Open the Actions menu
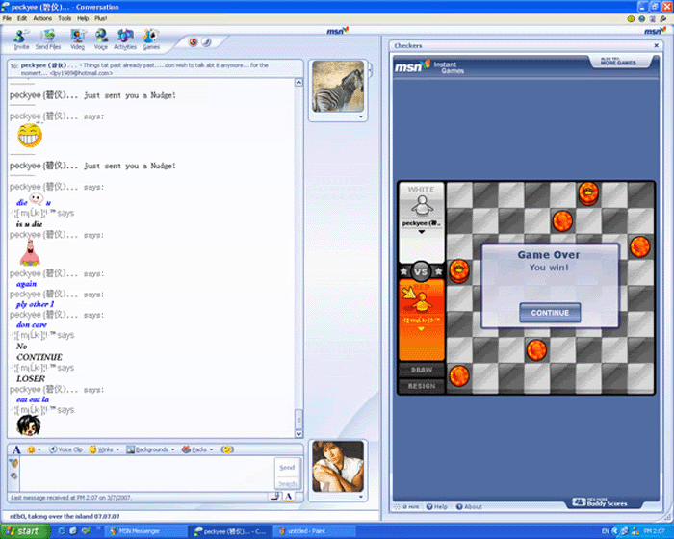Viewport: 674px width, 539px height. coord(42,18)
